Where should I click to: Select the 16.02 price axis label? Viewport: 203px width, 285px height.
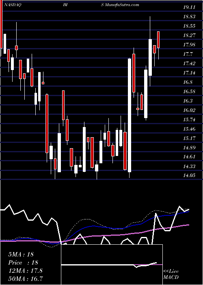(189, 110)
